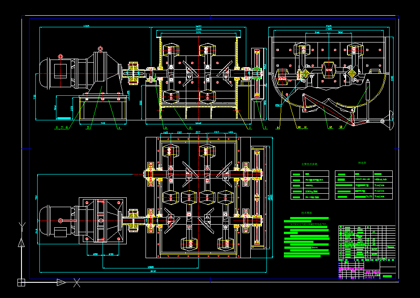Select the 技术要求 notes heading

307,213
